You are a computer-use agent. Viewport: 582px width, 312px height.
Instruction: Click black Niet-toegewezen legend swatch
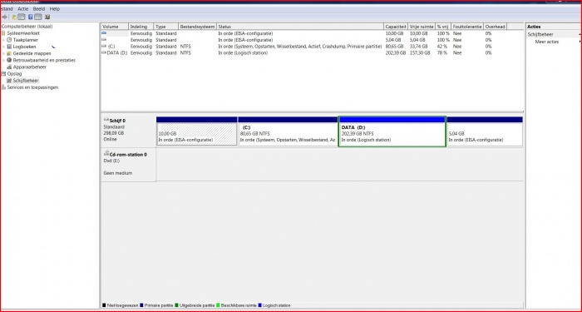tap(104, 305)
